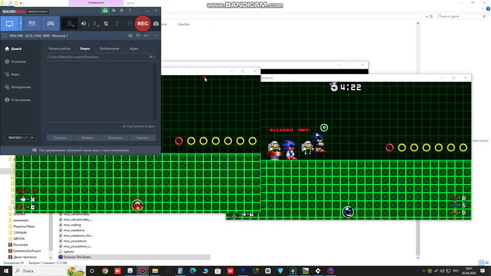Open Bandicam help question mark
491x276 pixels.
[130, 11]
